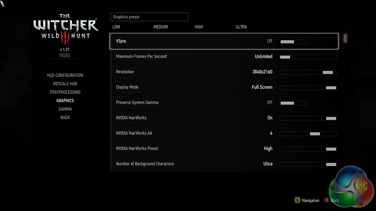Click the Preserve System Gamma Off value

click(x=270, y=103)
